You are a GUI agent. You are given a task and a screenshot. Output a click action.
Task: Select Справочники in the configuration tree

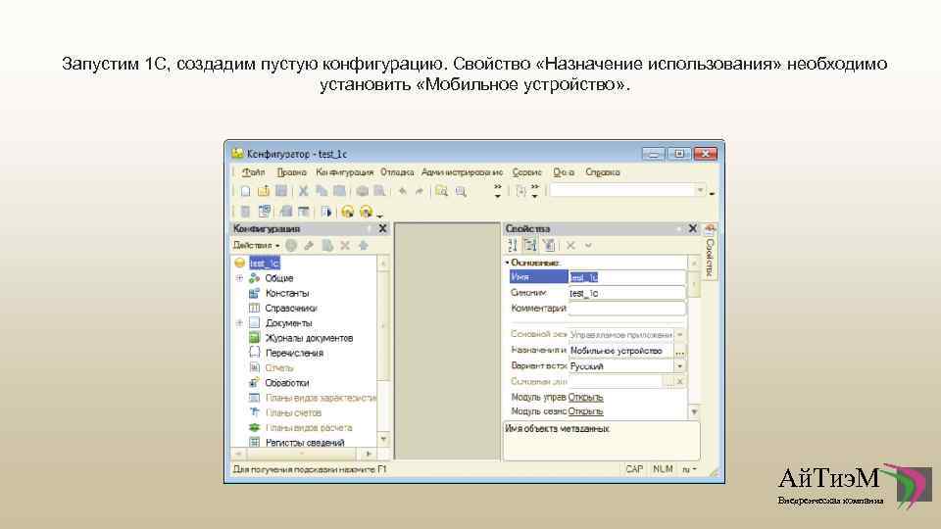coord(291,309)
